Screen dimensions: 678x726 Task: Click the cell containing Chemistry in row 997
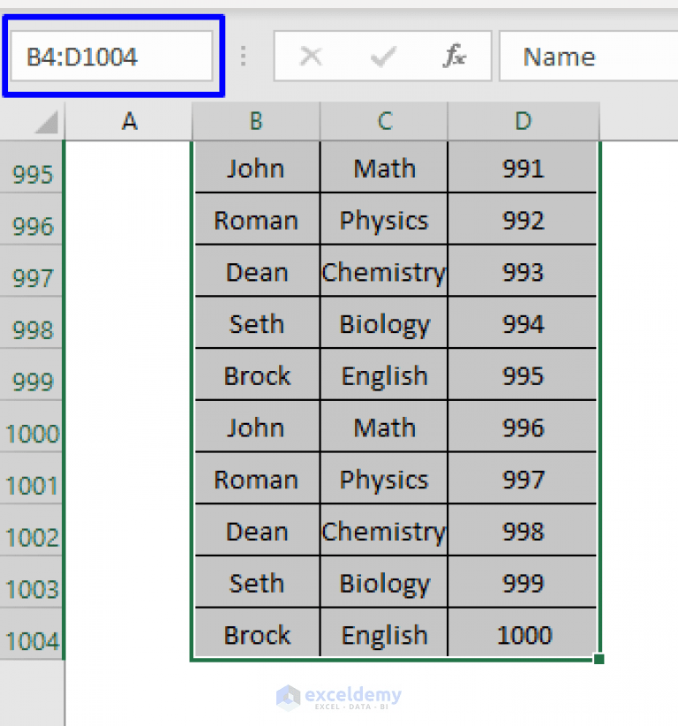click(x=383, y=271)
